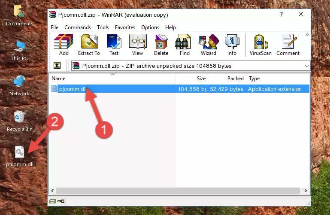Viewport: 330px width, 215px height.
Task: Click the Application extension type cell
Action: coord(275,89)
